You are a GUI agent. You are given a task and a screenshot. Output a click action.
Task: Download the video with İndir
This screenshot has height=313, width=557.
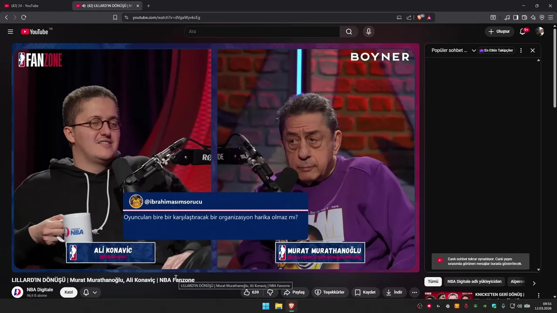(394, 292)
